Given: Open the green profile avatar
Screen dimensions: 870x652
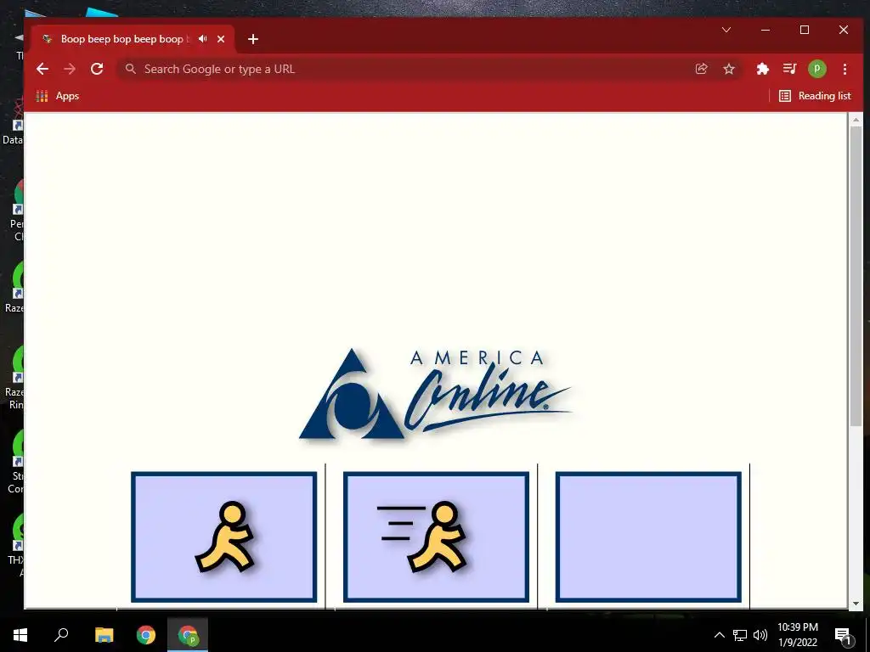Looking at the screenshot, I should 816,69.
